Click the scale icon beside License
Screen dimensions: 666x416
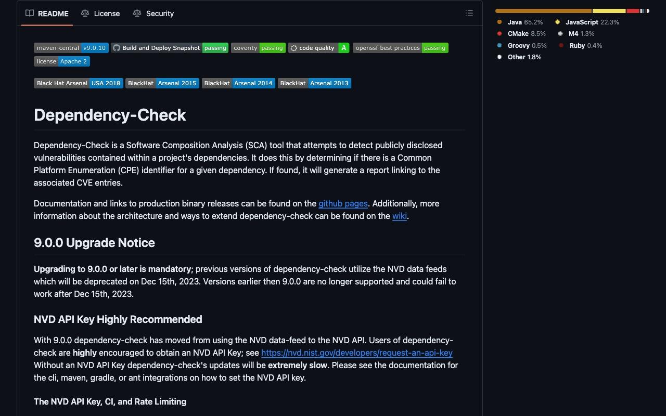[85, 14]
